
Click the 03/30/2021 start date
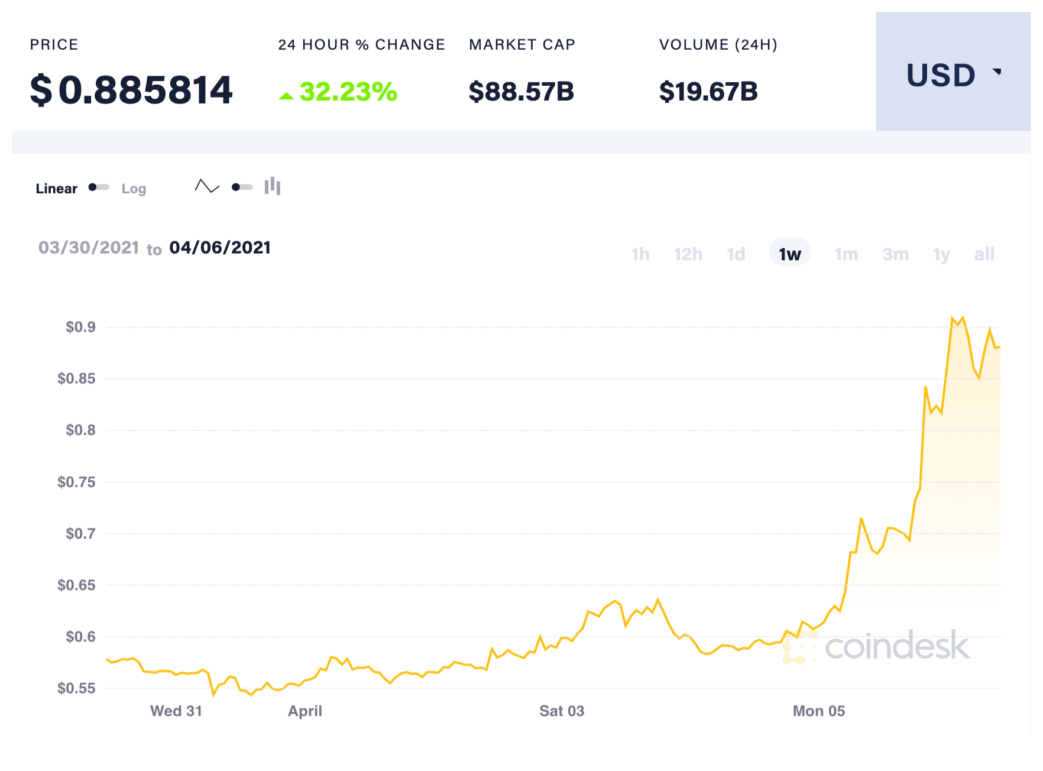(x=89, y=247)
